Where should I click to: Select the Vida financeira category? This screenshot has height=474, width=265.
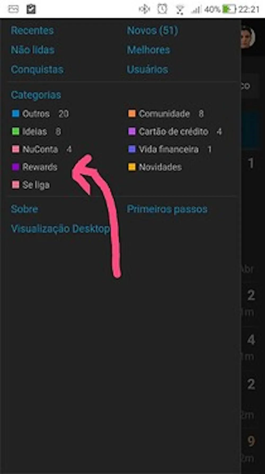coord(169,149)
